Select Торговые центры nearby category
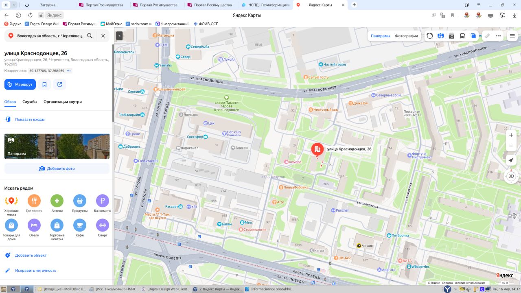Image resolution: width=521 pixels, height=293 pixels. (57, 230)
